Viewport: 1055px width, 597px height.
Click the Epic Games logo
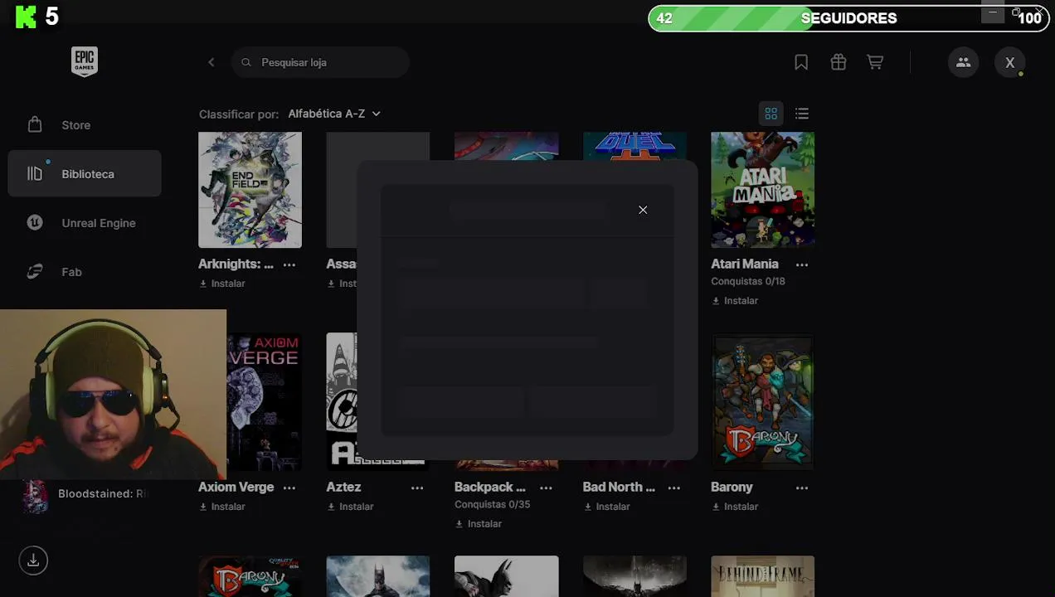85,62
